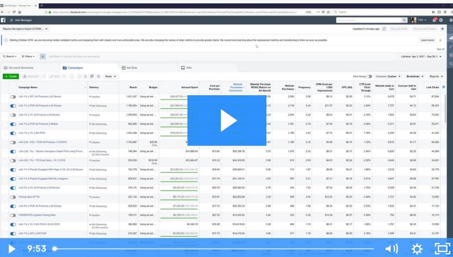Toggle LAA (US, 10%) - PUR All Products switch
The height and width of the screenshot is (257, 453).
tap(13, 142)
